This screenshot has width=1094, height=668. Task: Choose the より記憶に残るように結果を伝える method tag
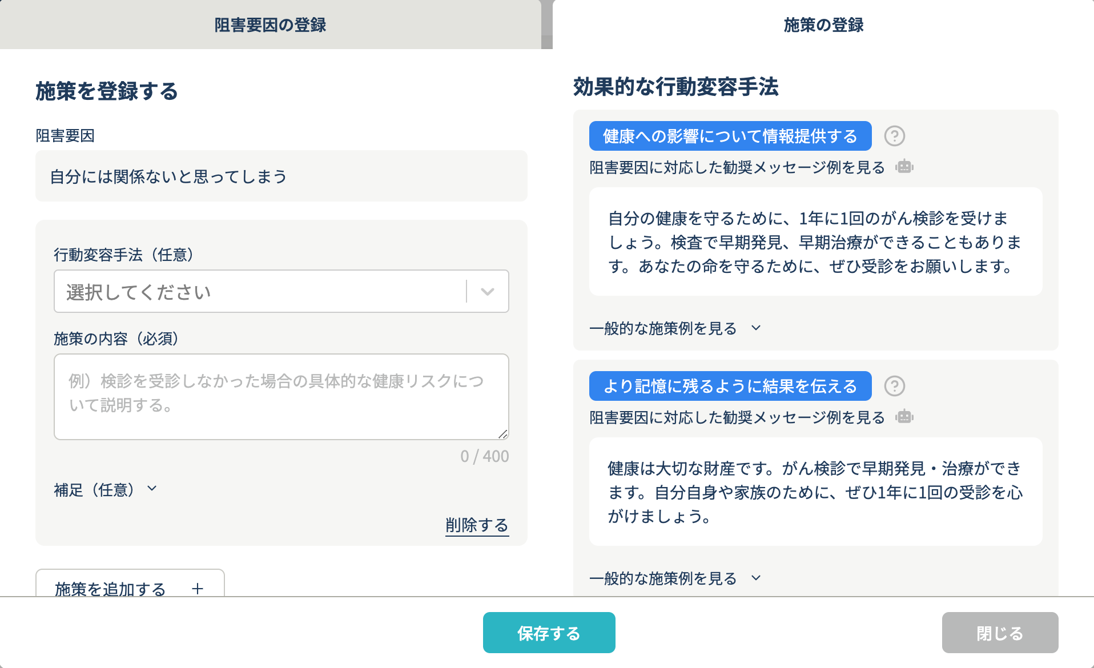(730, 387)
